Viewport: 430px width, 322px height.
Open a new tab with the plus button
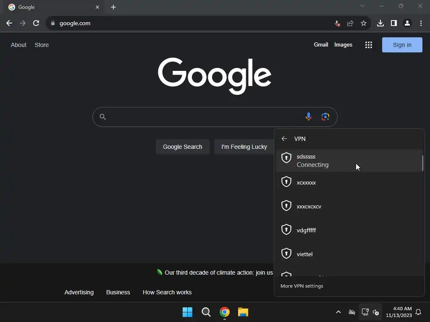point(113,7)
